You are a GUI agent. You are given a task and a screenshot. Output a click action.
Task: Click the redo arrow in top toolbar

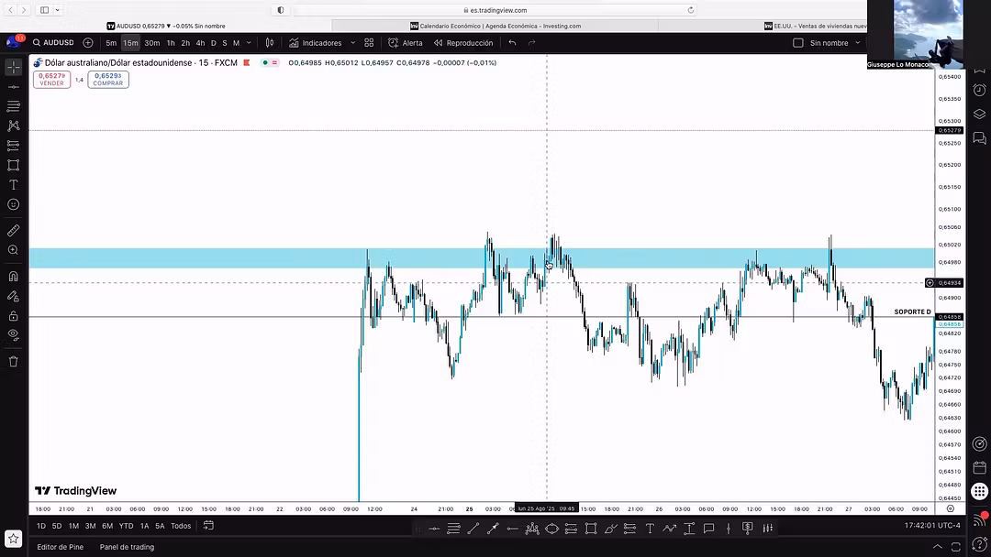click(x=531, y=43)
